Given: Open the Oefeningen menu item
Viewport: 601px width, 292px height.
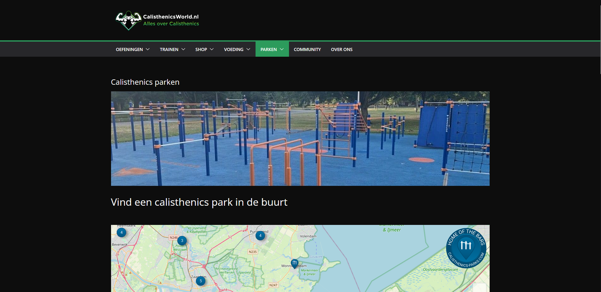Looking at the screenshot, I should 129,49.
